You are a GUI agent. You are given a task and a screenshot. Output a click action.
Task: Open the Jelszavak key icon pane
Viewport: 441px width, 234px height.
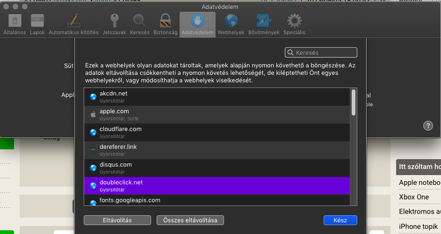click(x=114, y=24)
